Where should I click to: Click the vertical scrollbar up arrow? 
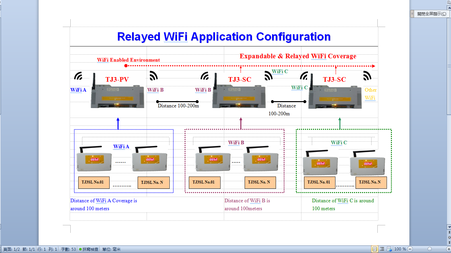click(x=449, y=8)
